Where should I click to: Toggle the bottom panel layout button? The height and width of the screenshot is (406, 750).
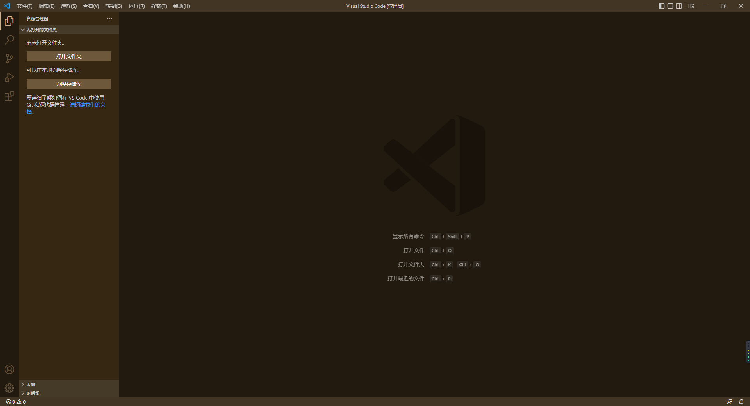670,6
